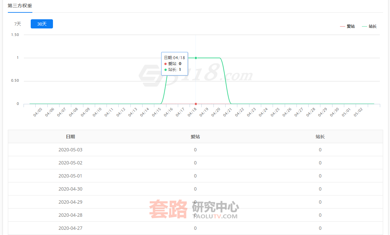This screenshot has width=390, height=235.
Task: Click the green dot beside 站长 in the tooltip
Action: [x=165, y=70]
